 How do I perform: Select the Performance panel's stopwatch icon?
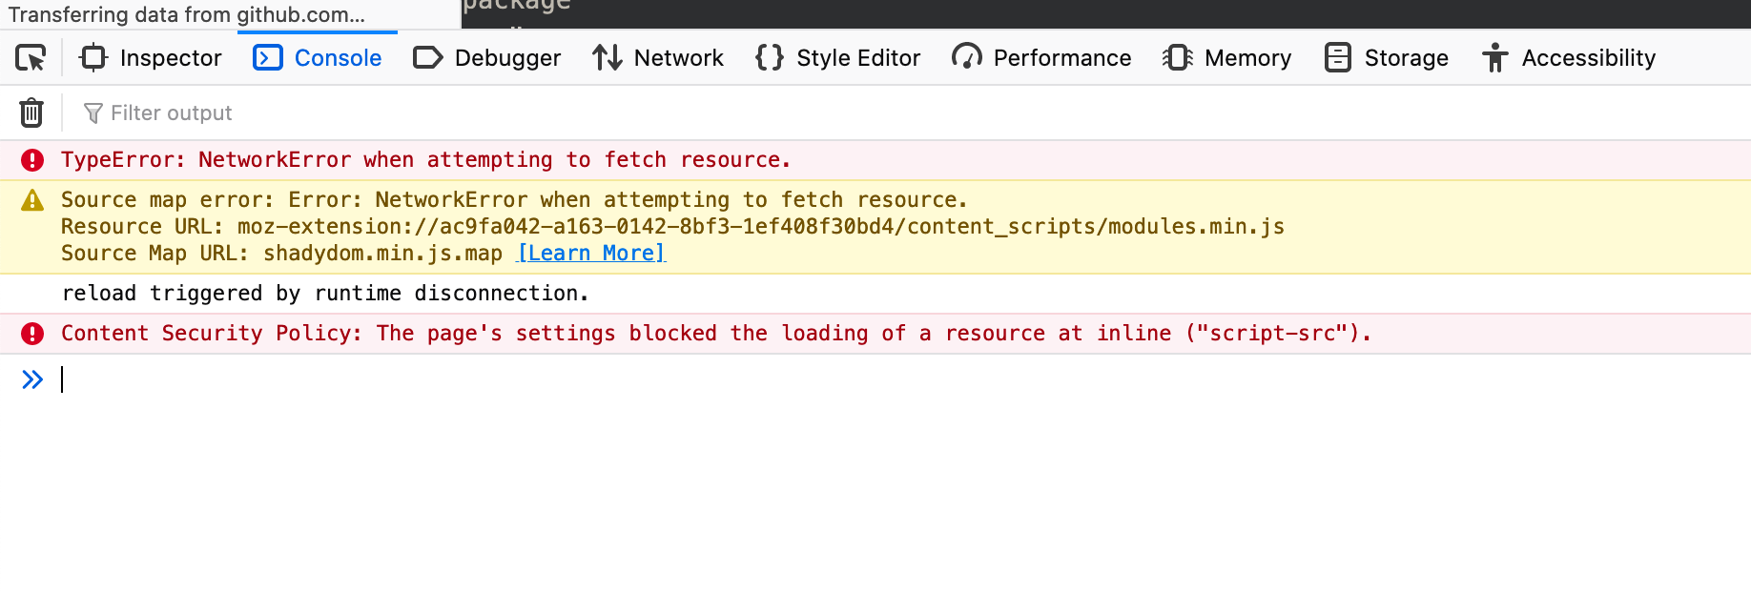point(966,57)
